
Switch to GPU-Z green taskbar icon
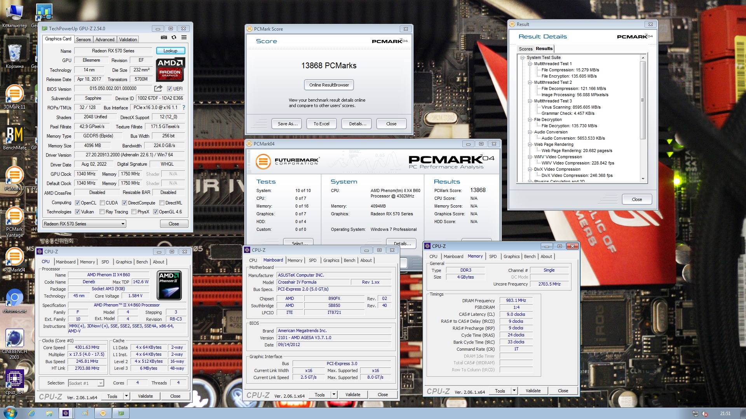pyautogui.click(x=121, y=413)
